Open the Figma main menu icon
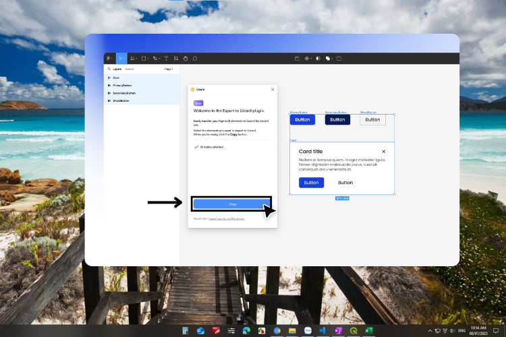506x337 pixels. (x=109, y=59)
